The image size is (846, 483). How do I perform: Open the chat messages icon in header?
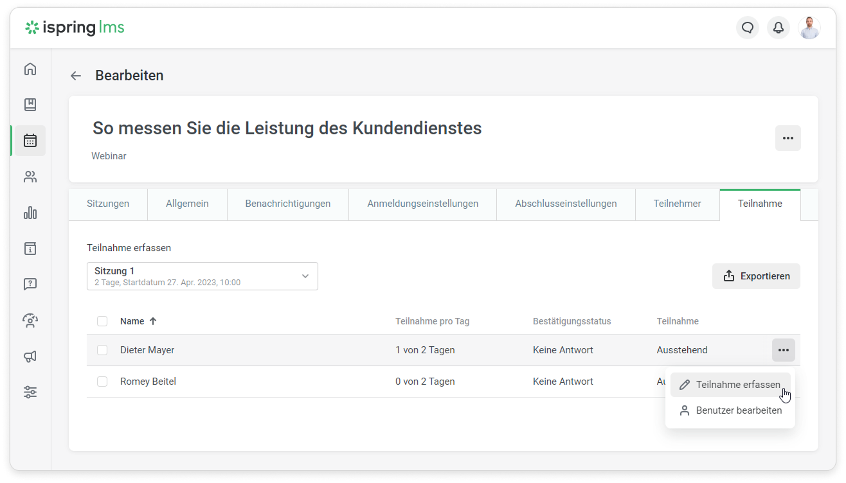(747, 28)
